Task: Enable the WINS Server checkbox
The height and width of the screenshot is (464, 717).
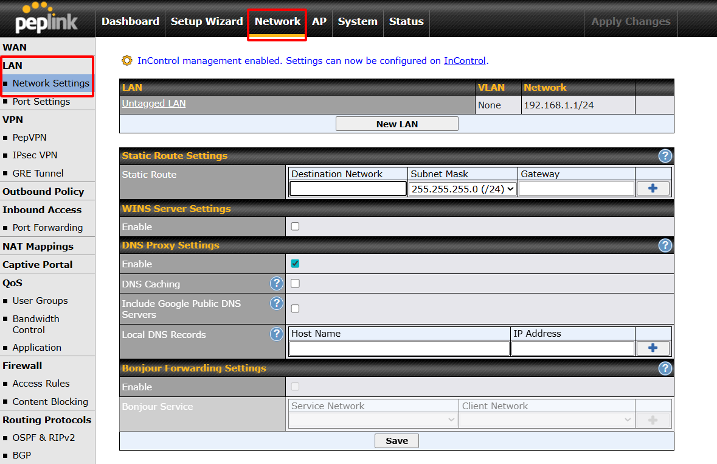Action: 295,227
